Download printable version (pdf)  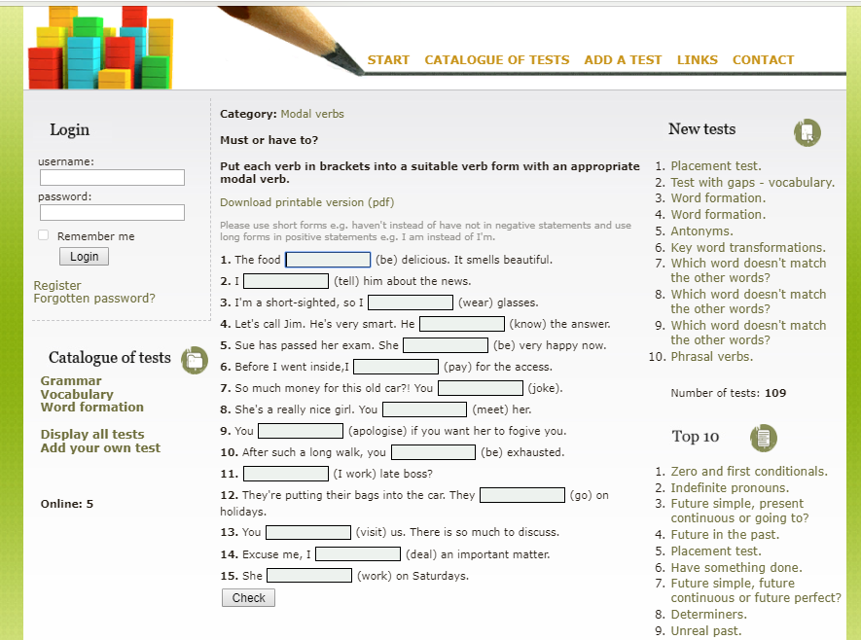[x=307, y=202]
